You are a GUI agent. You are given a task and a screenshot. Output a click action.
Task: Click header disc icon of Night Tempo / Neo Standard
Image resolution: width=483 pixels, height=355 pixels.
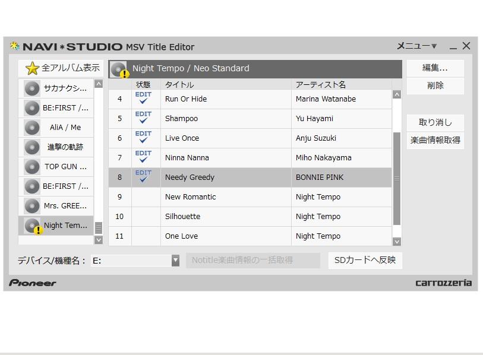119,69
